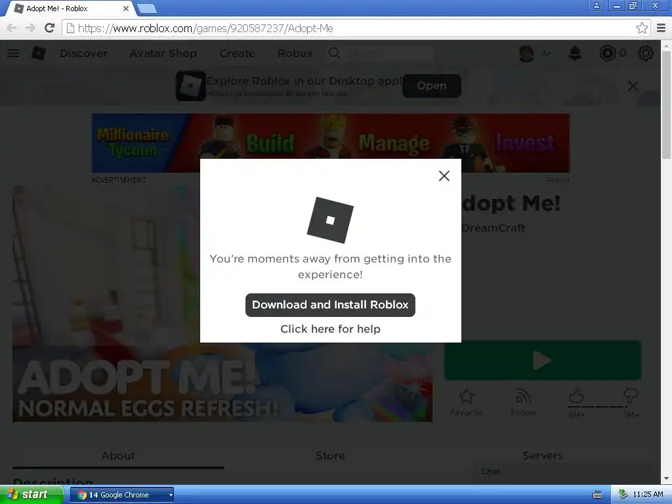Select the Adopt Me! - Roblox tab
The width and height of the screenshot is (672, 504).
(71, 9)
